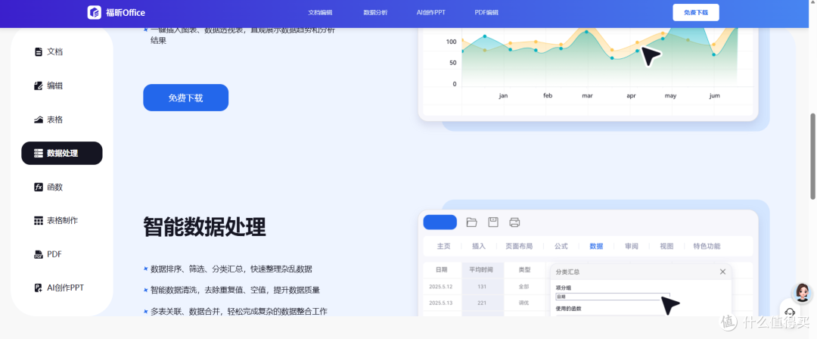817x339 pixels.
Task: Close the 分类汇总 dialog
Action: [x=722, y=272]
